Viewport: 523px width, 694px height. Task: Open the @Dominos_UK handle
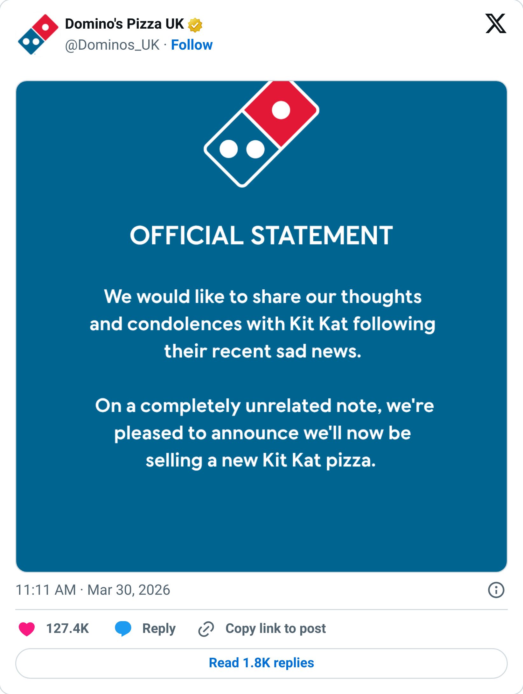click(112, 45)
